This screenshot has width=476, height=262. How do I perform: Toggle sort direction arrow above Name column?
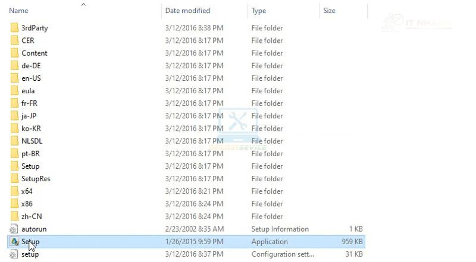tap(83, 4)
